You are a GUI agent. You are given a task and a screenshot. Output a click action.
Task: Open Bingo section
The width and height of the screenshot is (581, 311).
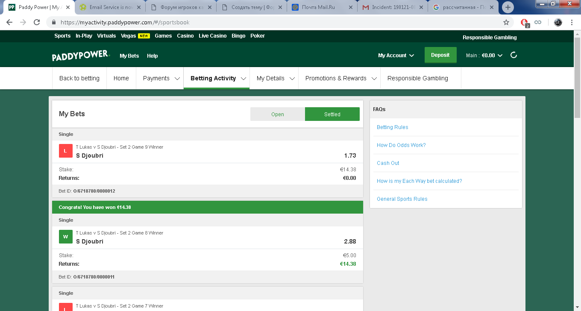tap(238, 36)
